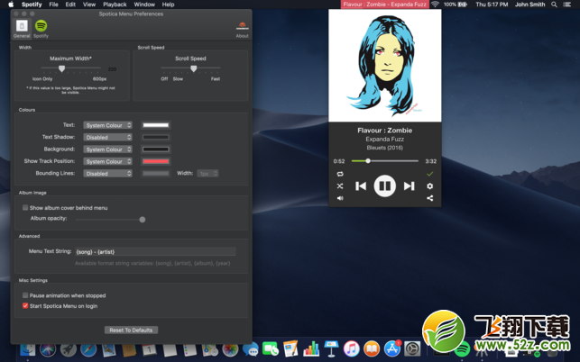This screenshot has width=580, height=362.
Task: Open the Text Shadow dropdown
Action: pos(107,137)
